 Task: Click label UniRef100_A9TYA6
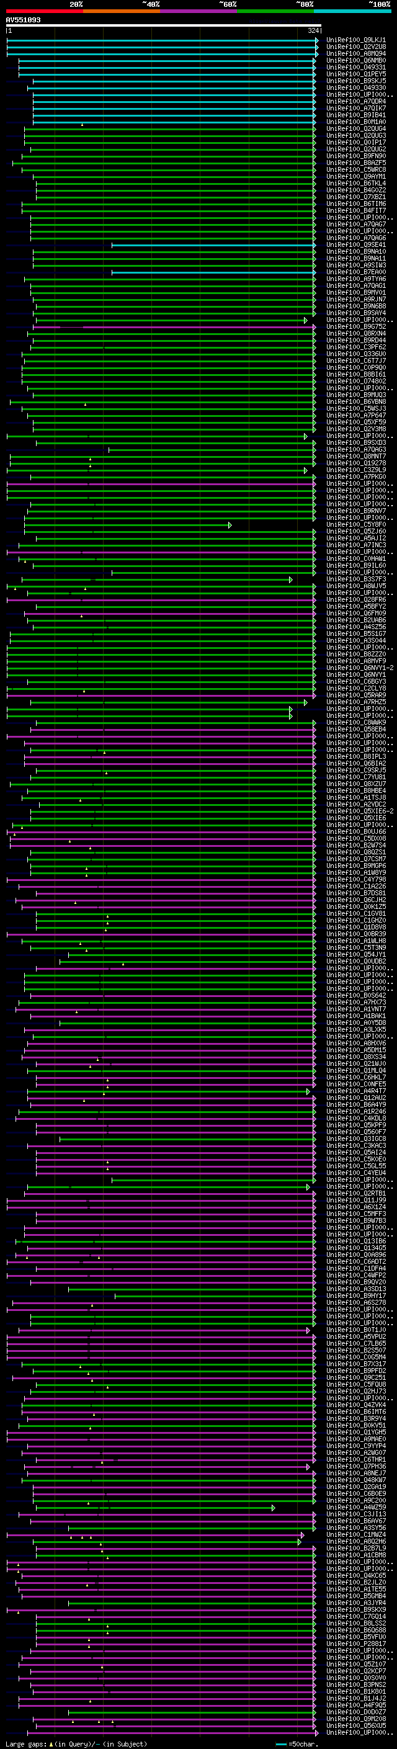point(356,279)
